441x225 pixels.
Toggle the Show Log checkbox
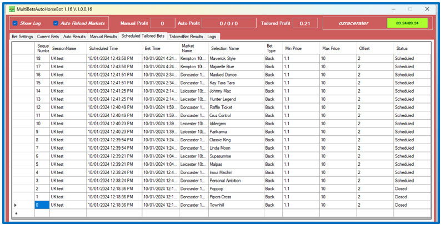15,23
